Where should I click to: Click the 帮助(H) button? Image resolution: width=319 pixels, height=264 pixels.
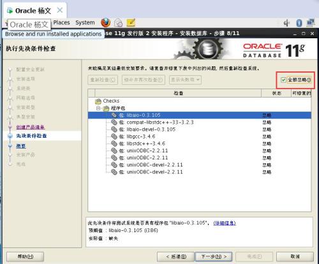coord(26,256)
